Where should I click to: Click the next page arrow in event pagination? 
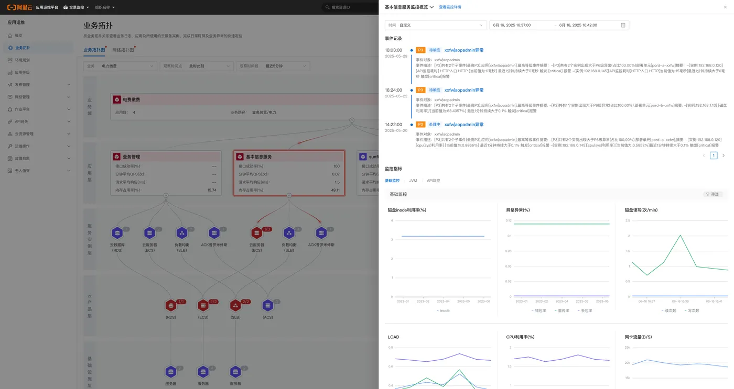(x=724, y=155)
